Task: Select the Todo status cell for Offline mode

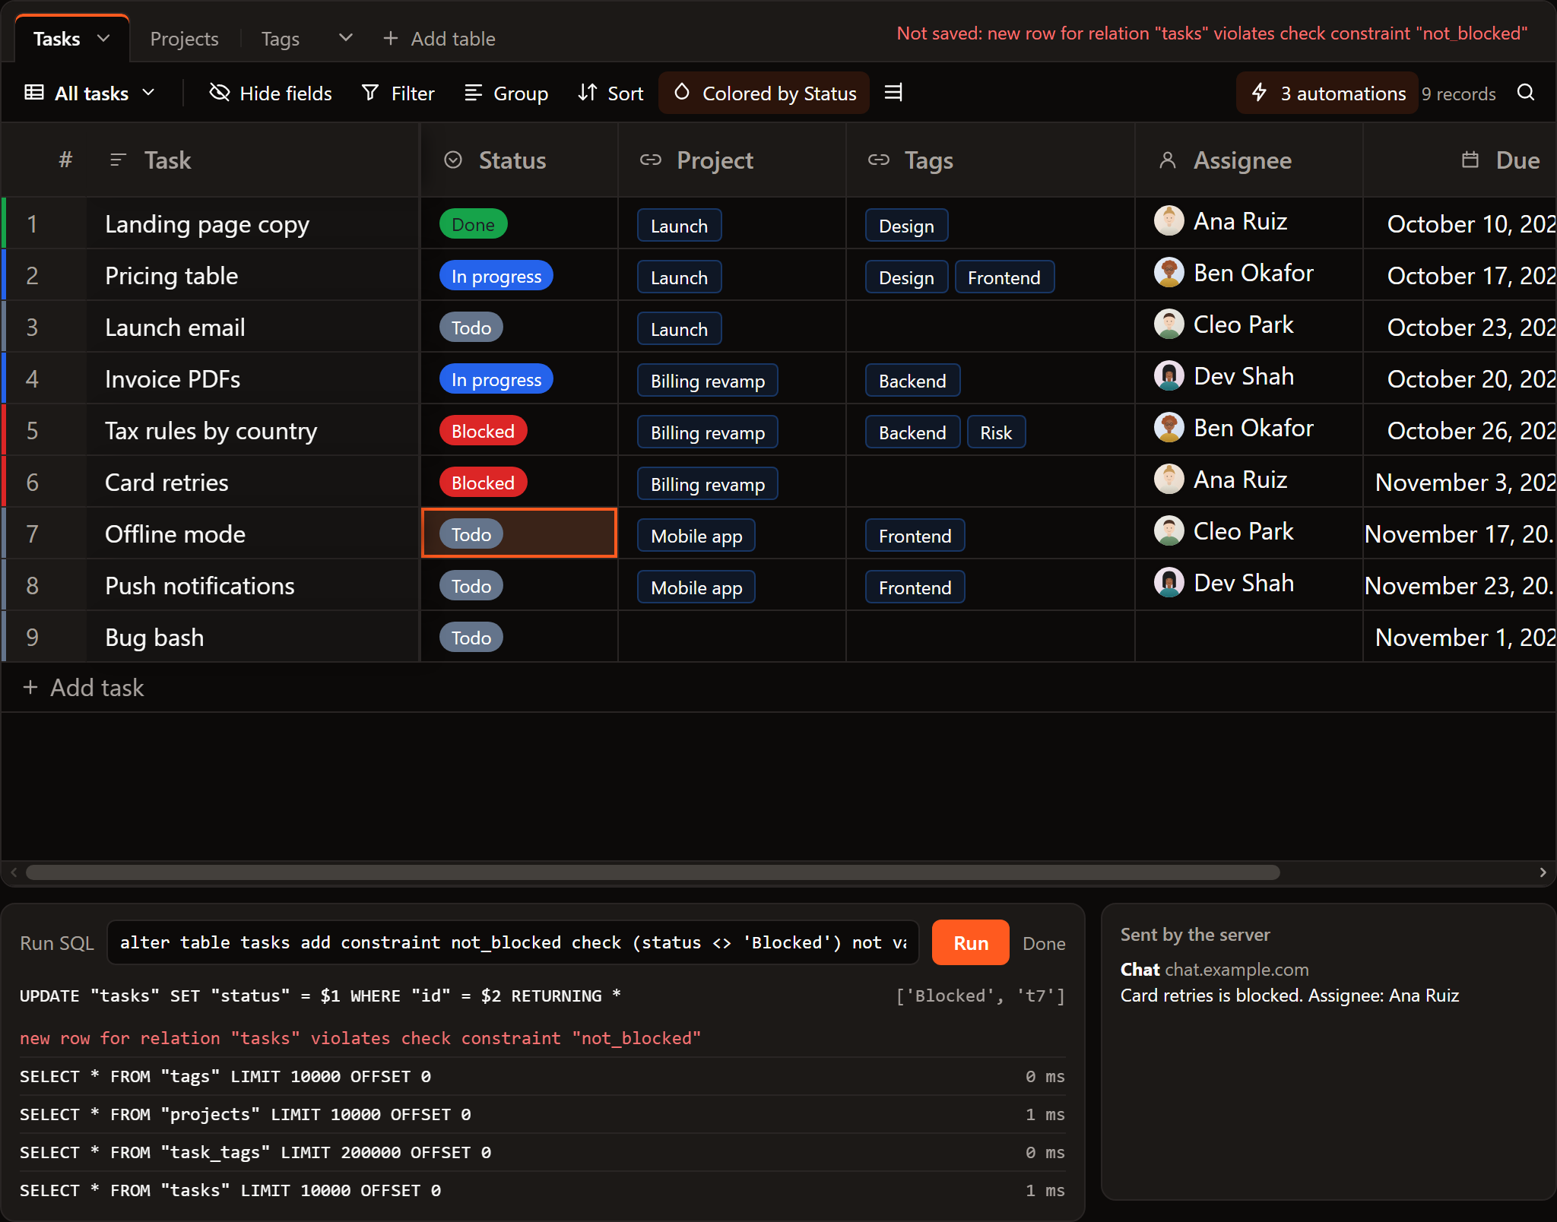Action: point(519,533)
